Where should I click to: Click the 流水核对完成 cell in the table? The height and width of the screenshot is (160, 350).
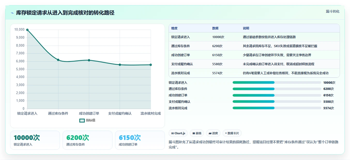[x=180, y=73]
